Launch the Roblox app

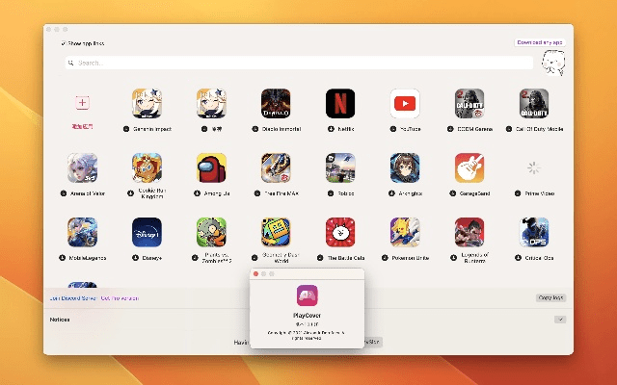340,167
